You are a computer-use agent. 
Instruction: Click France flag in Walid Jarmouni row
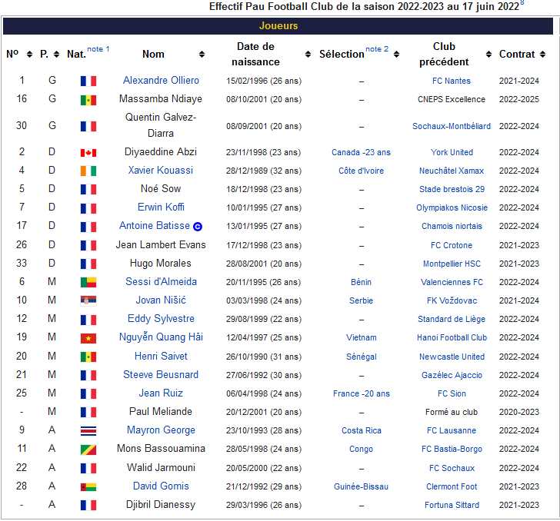point(88,468)
